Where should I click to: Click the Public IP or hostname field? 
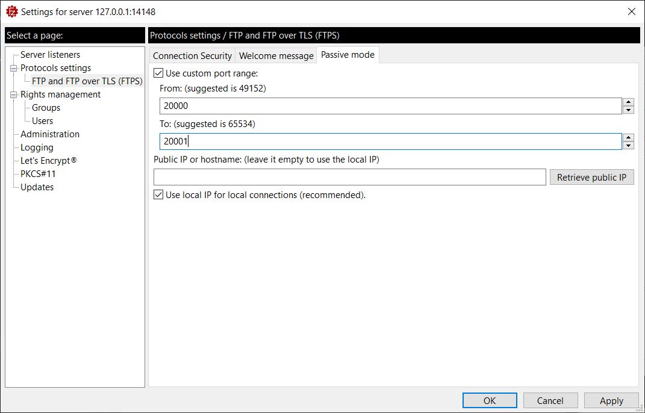click(x=349, y=177)
